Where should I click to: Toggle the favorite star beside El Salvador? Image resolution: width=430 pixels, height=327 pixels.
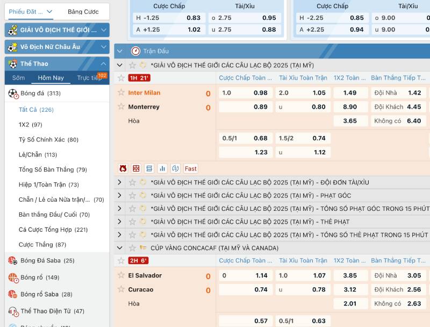pos(121,275)
